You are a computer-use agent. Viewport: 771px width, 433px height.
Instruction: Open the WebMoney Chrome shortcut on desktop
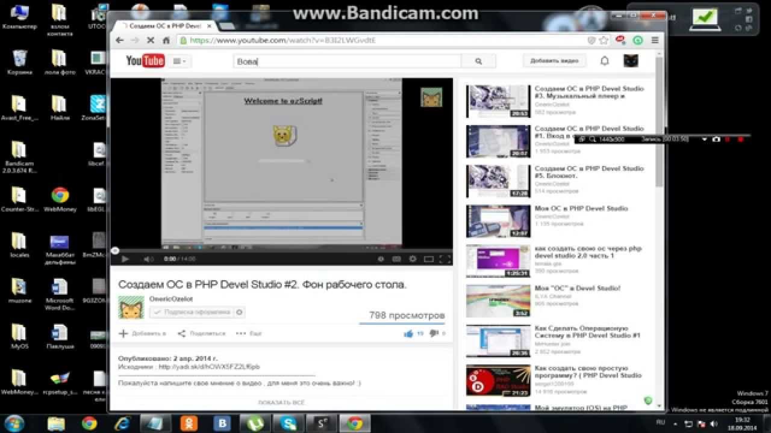[59, 200]
